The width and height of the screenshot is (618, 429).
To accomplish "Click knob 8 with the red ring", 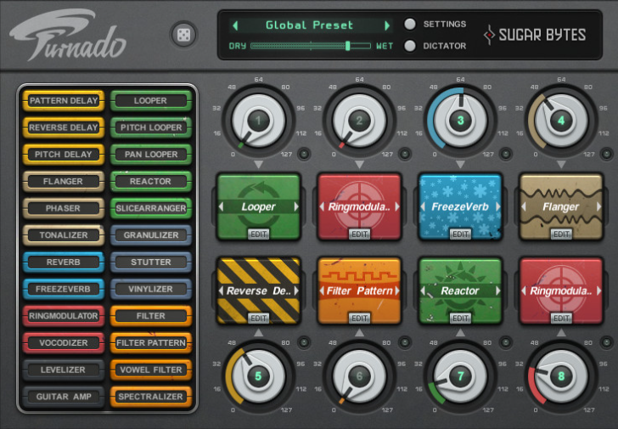I will click(561, 375).
